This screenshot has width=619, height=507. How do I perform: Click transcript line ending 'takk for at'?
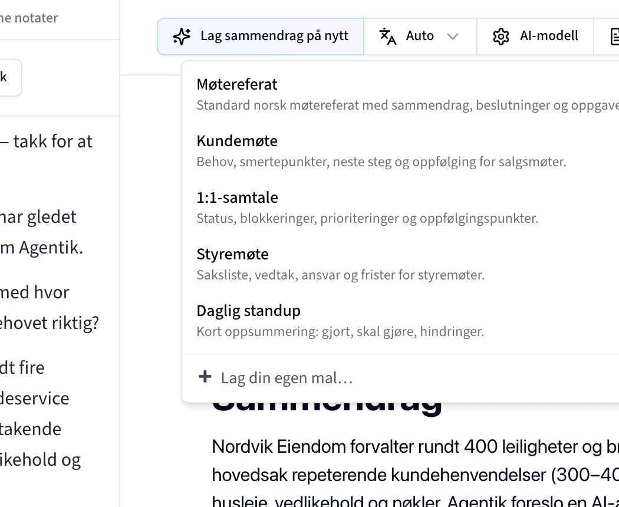pyautogui.click(x=46, y=141)
